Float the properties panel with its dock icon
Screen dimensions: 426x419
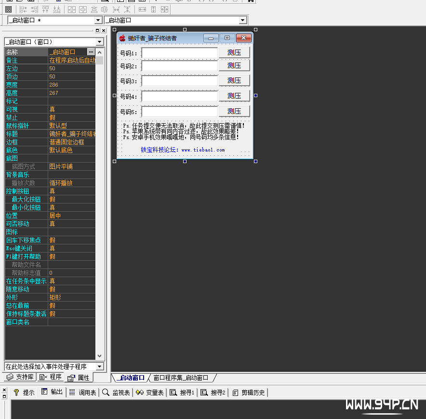97,30
